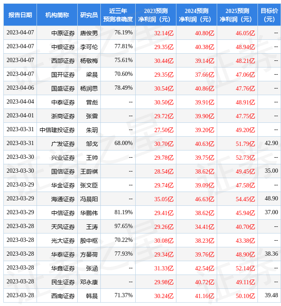
Task: Click the 近三年预测准确度 column header
Action: point(118,15)
